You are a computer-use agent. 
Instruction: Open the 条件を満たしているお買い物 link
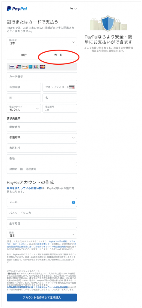click(x=24, y=188)
